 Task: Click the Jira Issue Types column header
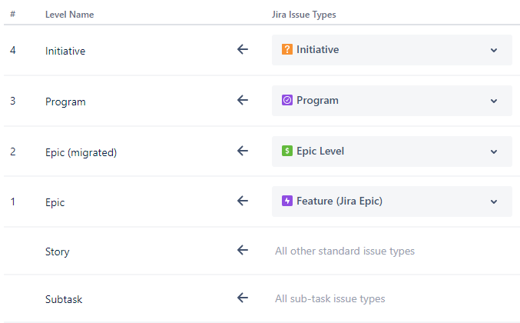303,15
